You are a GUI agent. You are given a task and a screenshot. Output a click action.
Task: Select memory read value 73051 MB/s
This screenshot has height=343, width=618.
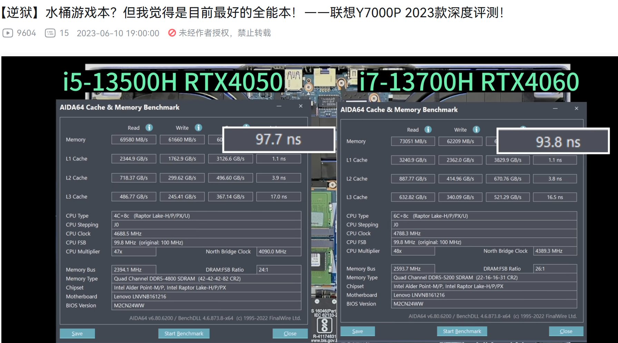[x=413, y=141]
